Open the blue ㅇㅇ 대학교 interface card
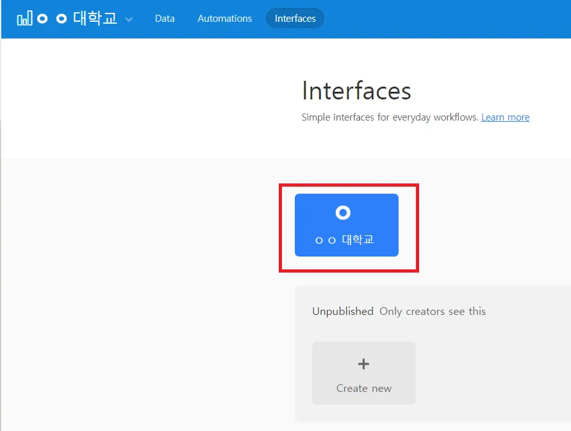The height and width of the screenshot is (431, 571). pyautogui.click(x=347, y=225)
